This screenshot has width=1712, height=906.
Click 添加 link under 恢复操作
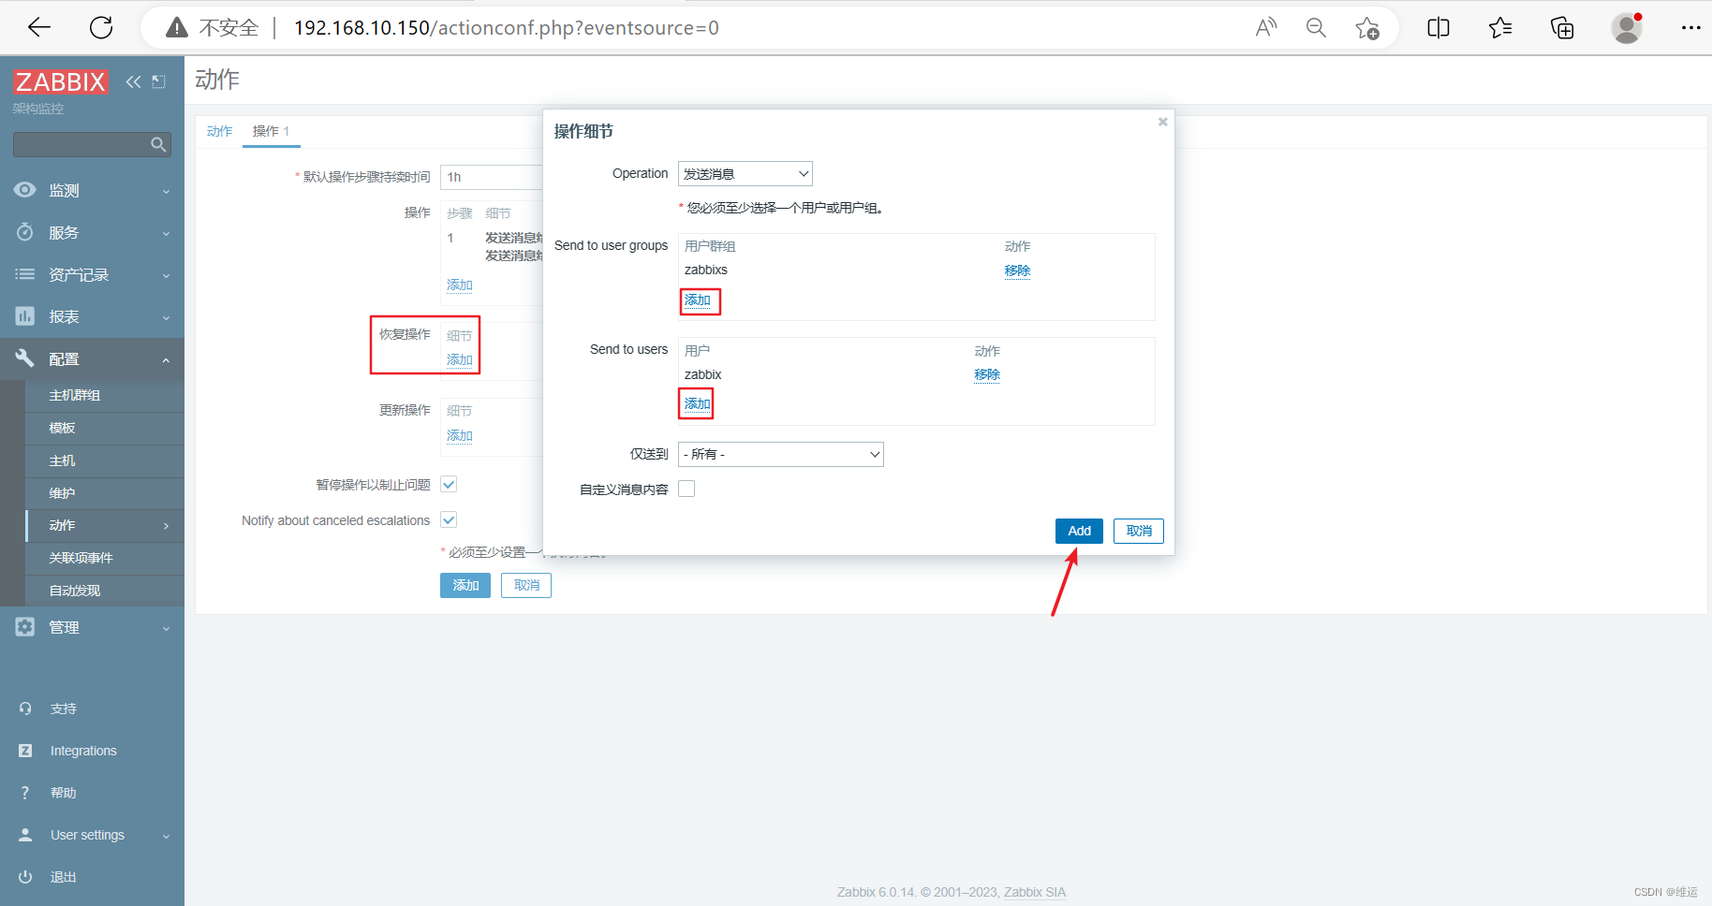pyautogui.click(x=460, y=360)
